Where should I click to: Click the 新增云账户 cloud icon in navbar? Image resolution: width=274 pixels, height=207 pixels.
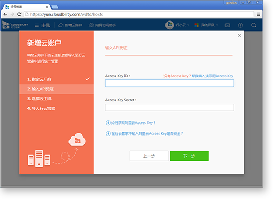(x=61, y=25)
